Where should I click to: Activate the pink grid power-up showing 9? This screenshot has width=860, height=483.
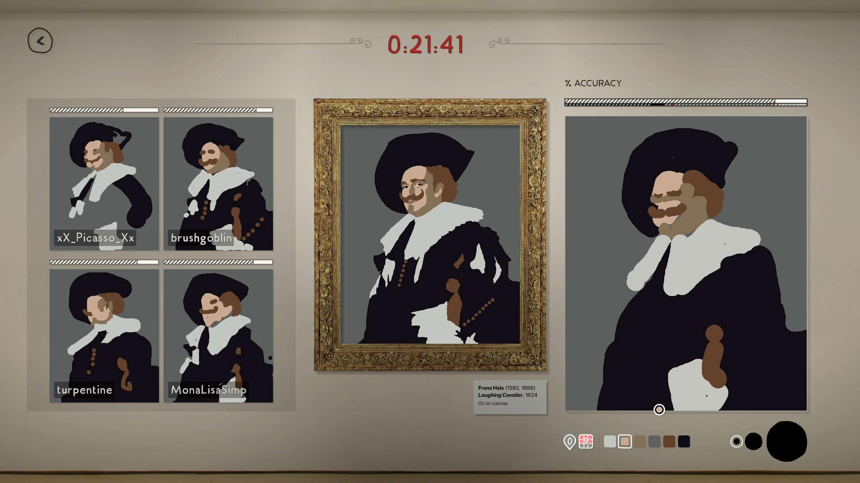pyautogui.click(x=586, y=441)
